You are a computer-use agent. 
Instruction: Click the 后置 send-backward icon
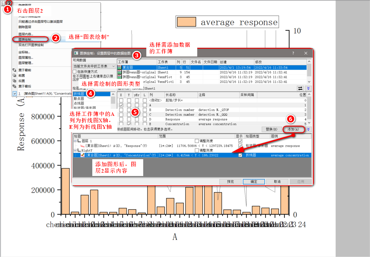tap(14, 81)
